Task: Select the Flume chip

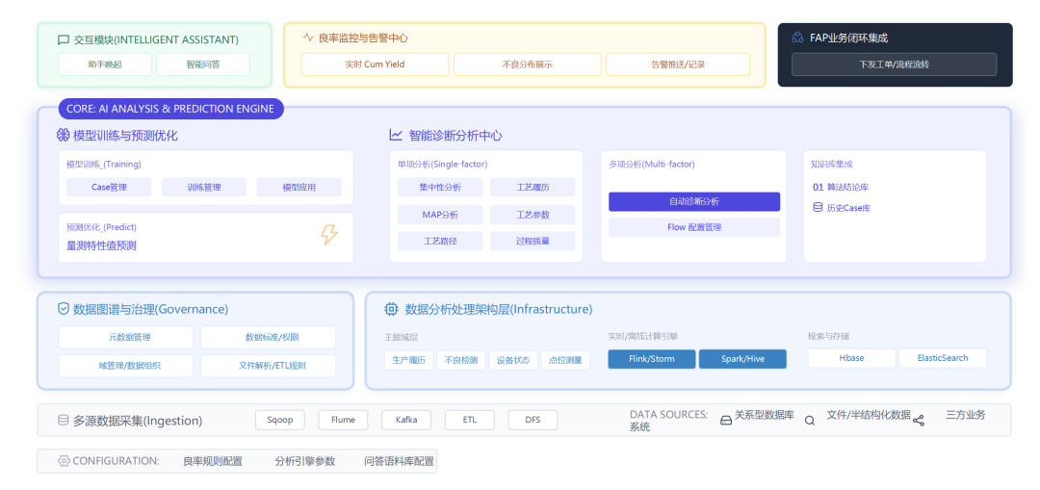Action: pos(343,420)
